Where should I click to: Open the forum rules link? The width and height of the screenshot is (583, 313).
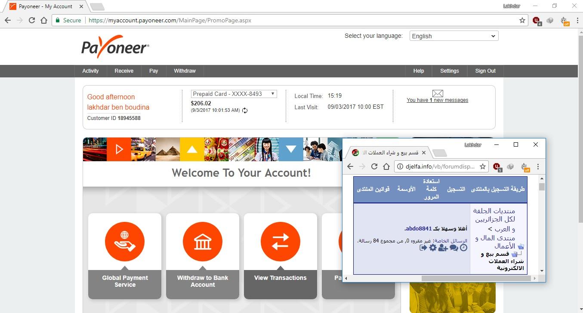tap(373, 189)
